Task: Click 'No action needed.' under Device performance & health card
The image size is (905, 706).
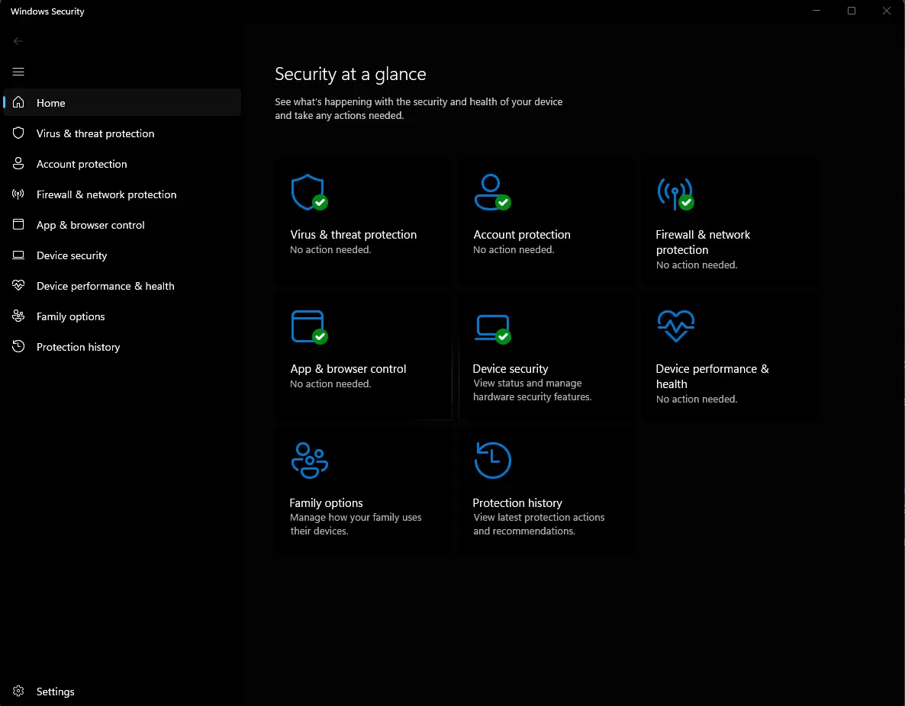Action: pyautogui.click(x=697, y=399)
